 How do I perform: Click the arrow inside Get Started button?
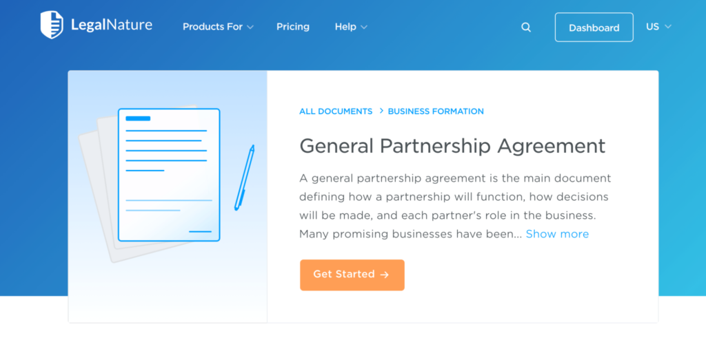385,275
